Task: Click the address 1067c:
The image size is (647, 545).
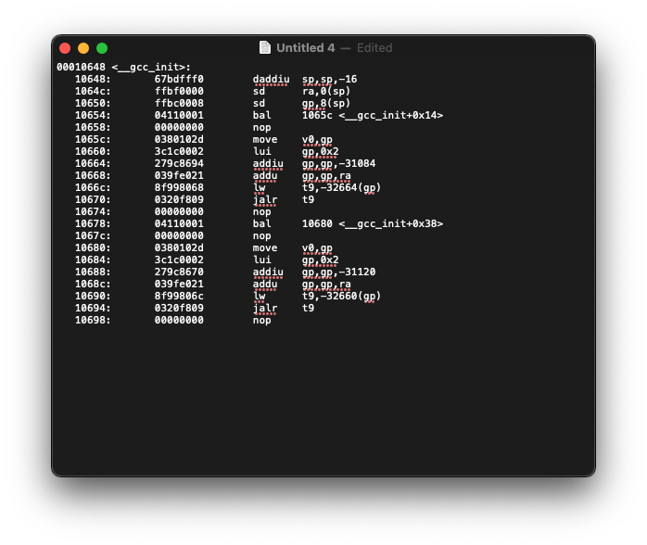Action: (93, 235)
